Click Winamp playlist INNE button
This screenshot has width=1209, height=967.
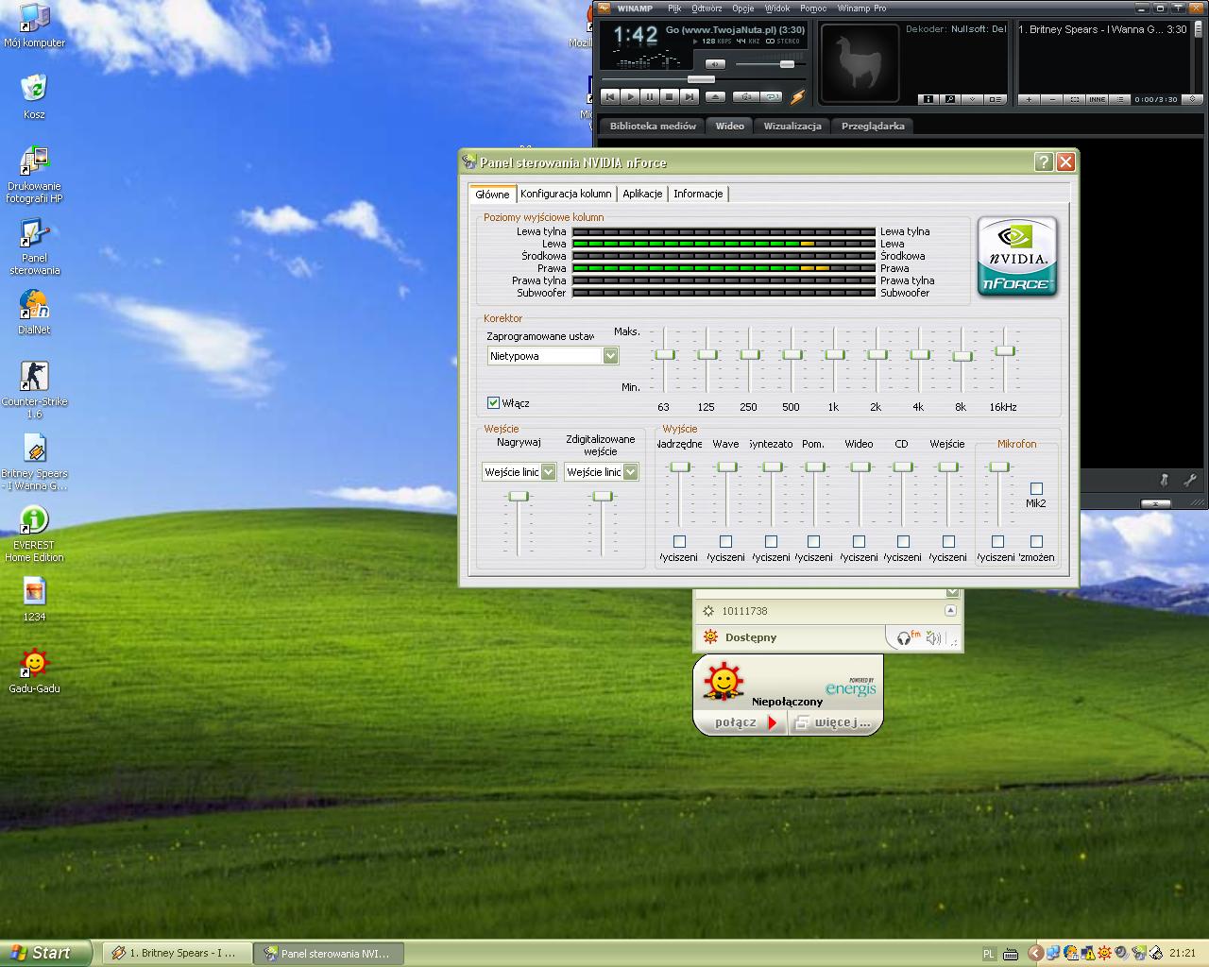click(1097, 99)
